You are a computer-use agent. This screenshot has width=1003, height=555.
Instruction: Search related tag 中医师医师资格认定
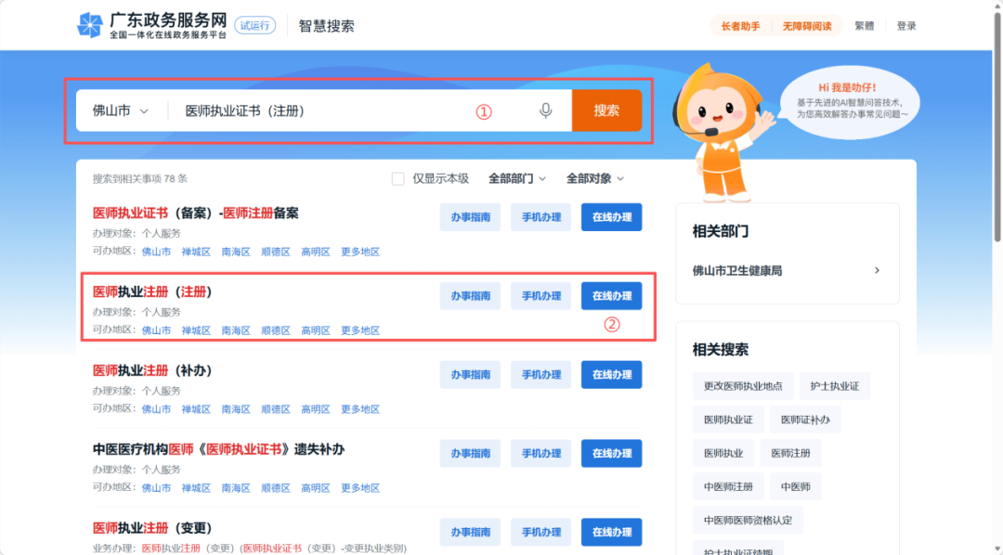[748, 520]
